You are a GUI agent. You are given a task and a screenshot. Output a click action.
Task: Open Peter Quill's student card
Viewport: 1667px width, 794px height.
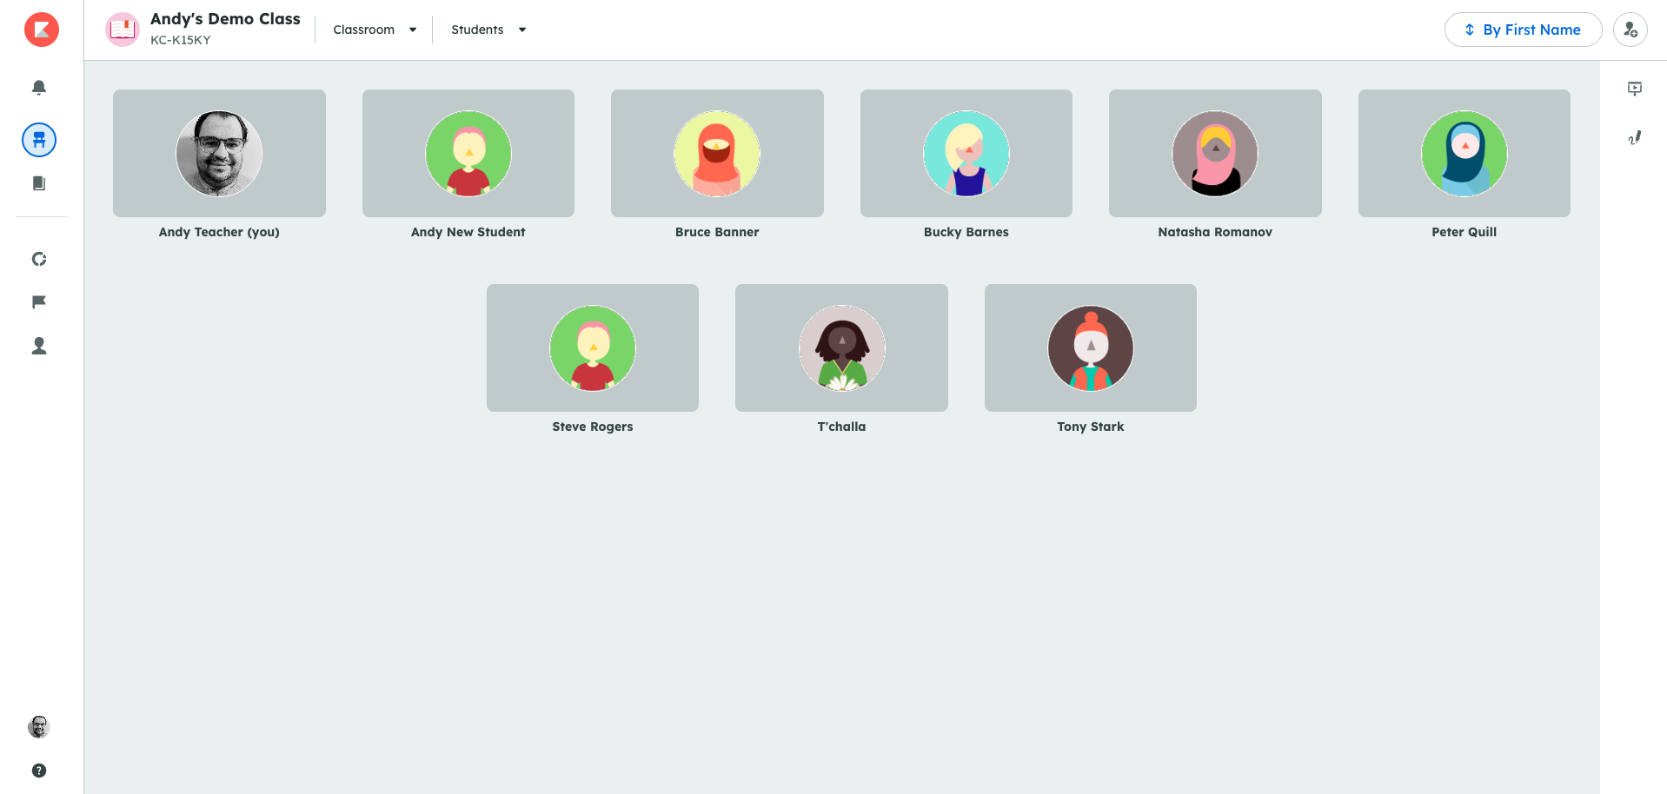pyautogui.click(x=1464, y=153)
